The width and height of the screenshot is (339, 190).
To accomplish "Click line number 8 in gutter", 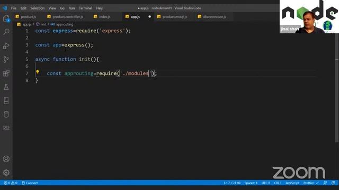I will click(x=27, y=81).
